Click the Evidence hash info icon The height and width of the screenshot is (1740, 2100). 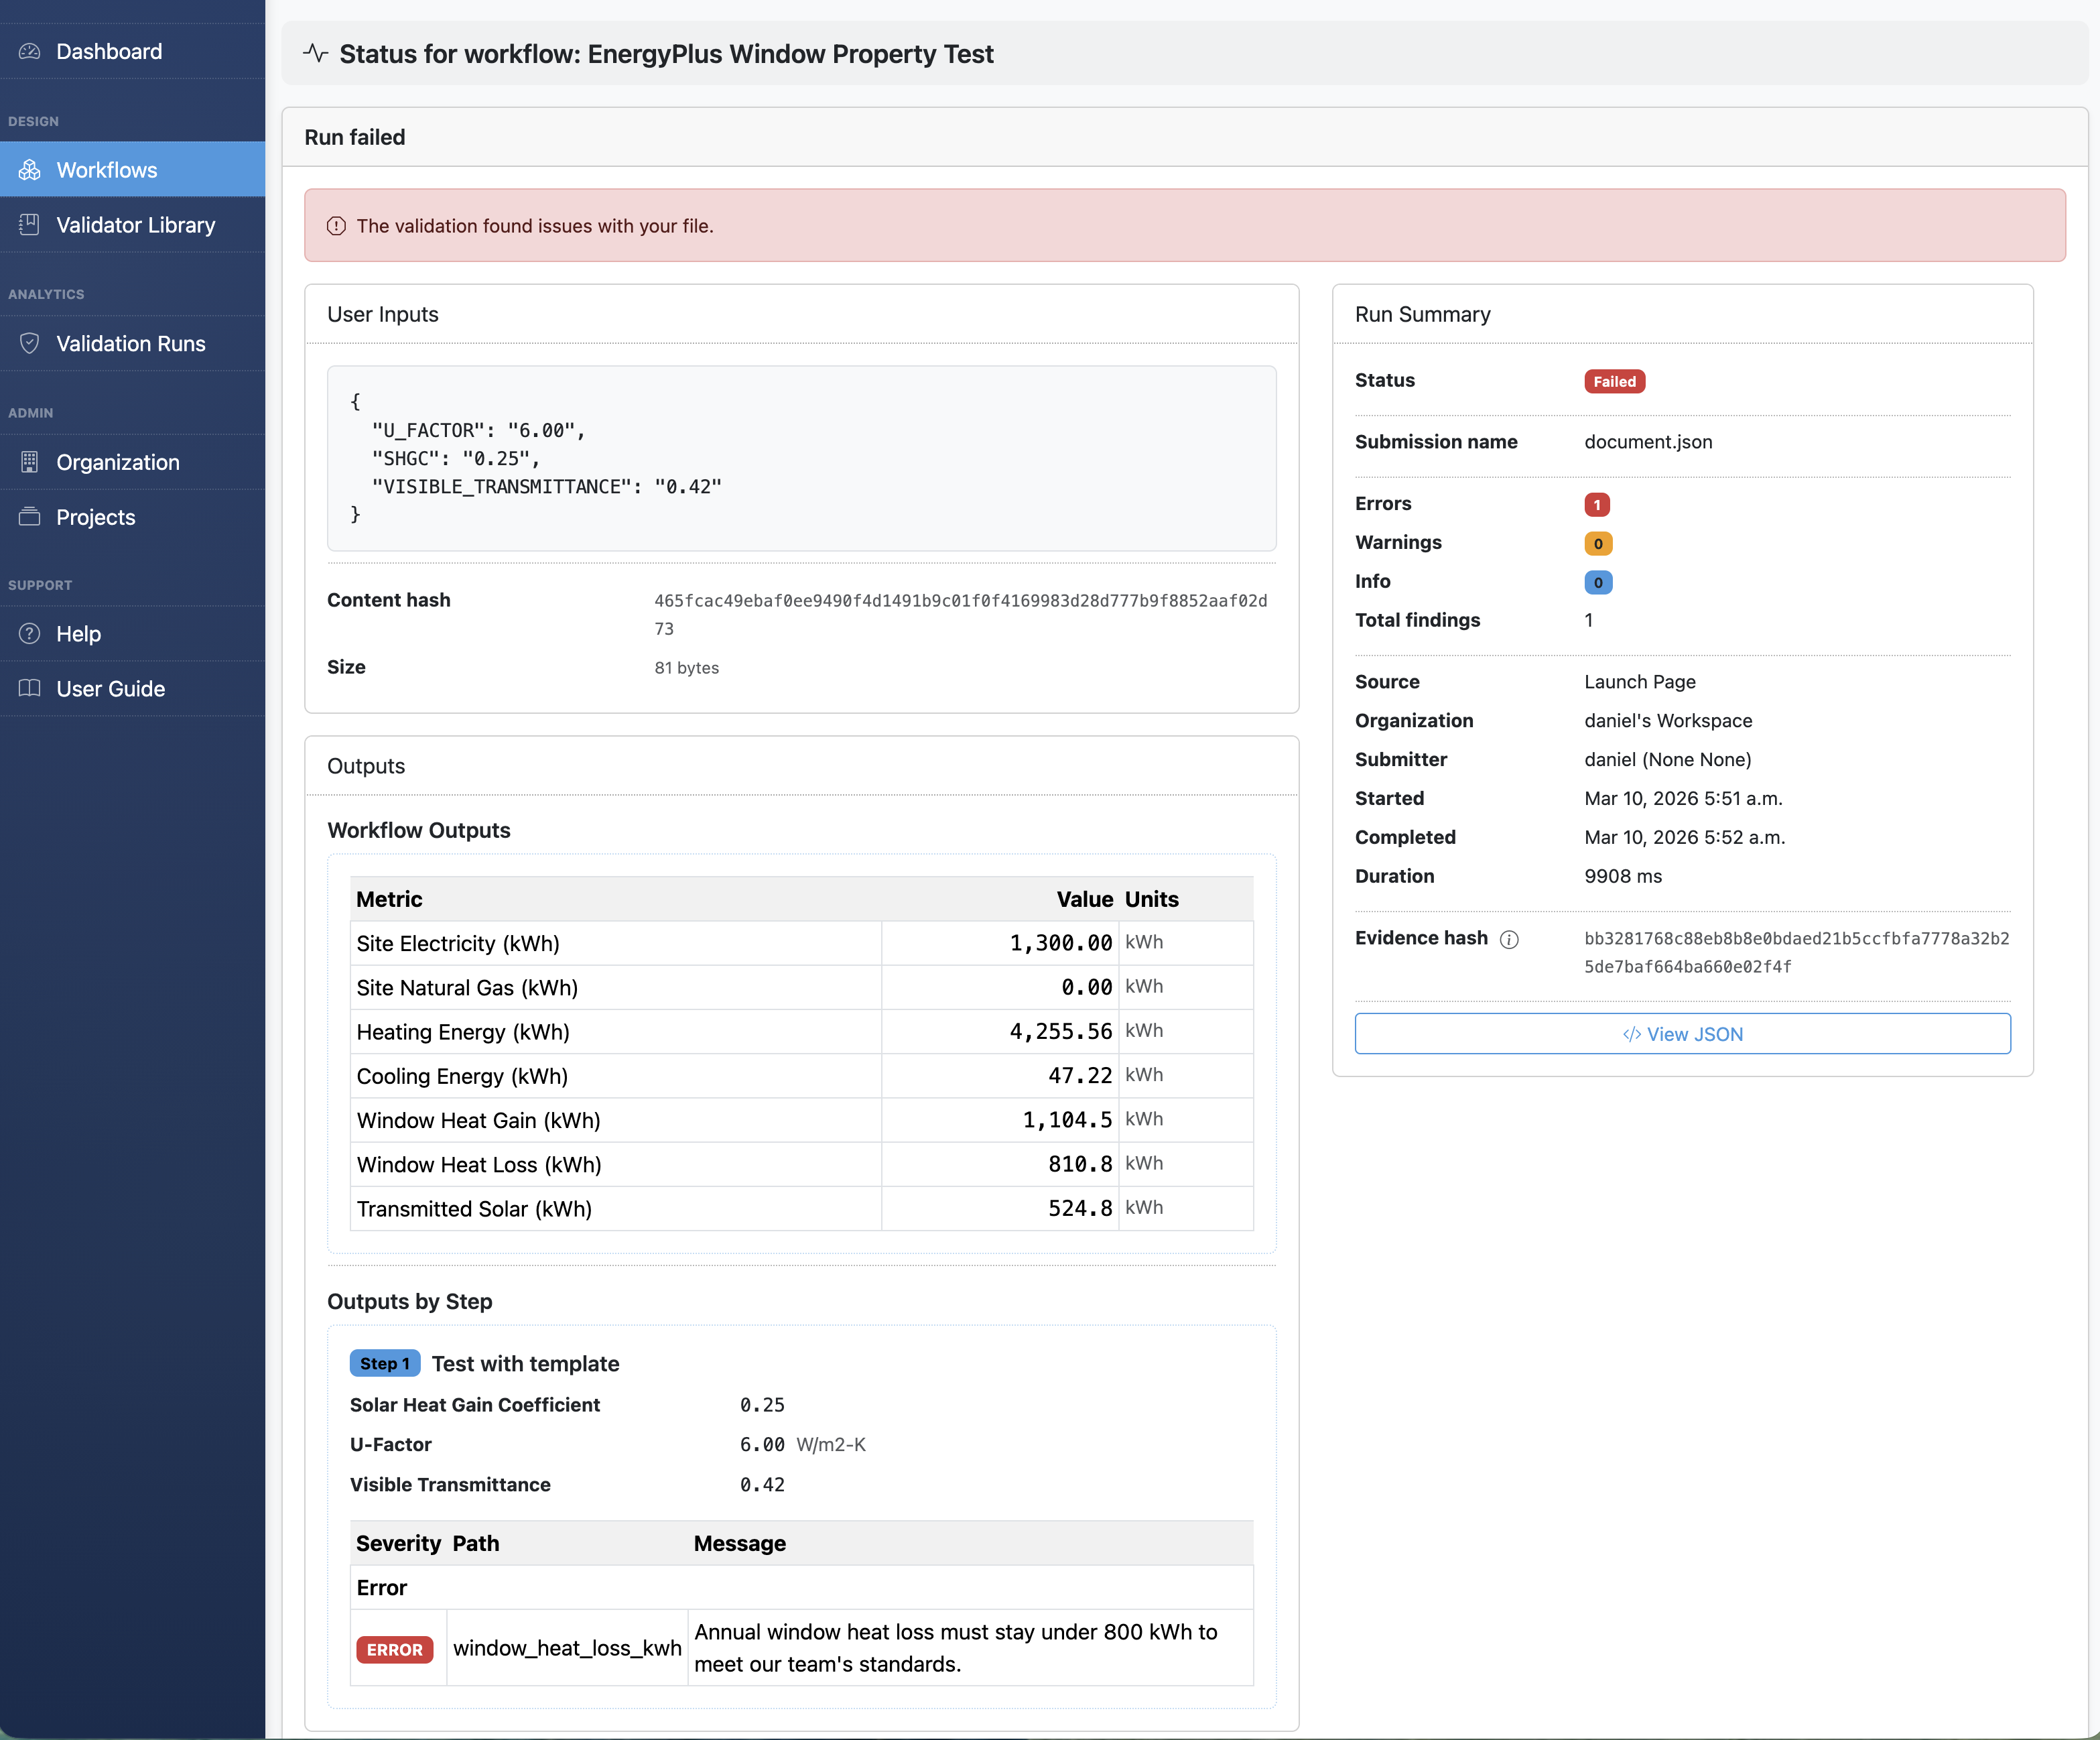click(x=1509, y=939)
